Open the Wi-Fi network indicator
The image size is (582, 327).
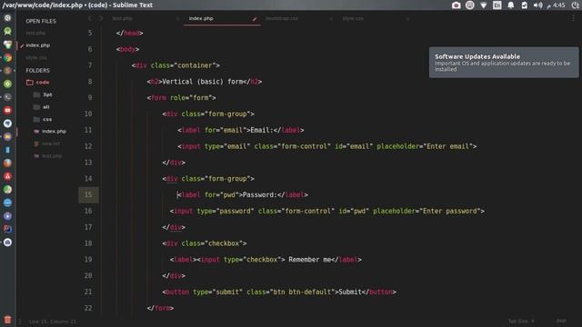483,5
